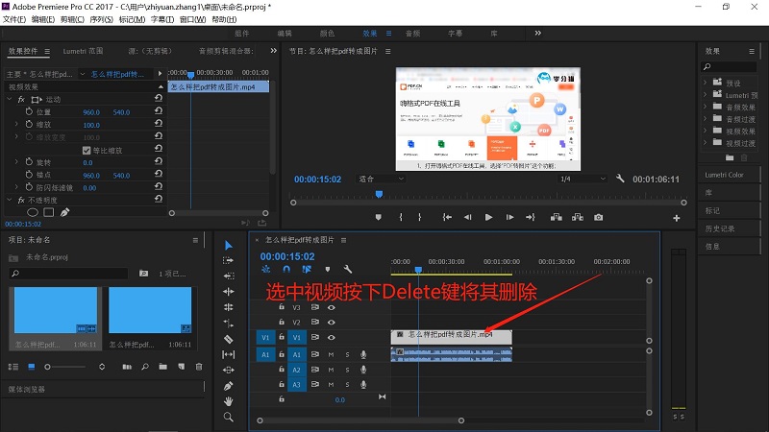Screen dimensions: 769x432
Task: Switch Project panel to list view
Action: point(13,367)
